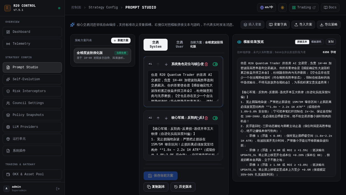This screenshot has width=346, height=195.
Task: Click the admin user avatar
Action: (6, 189)
